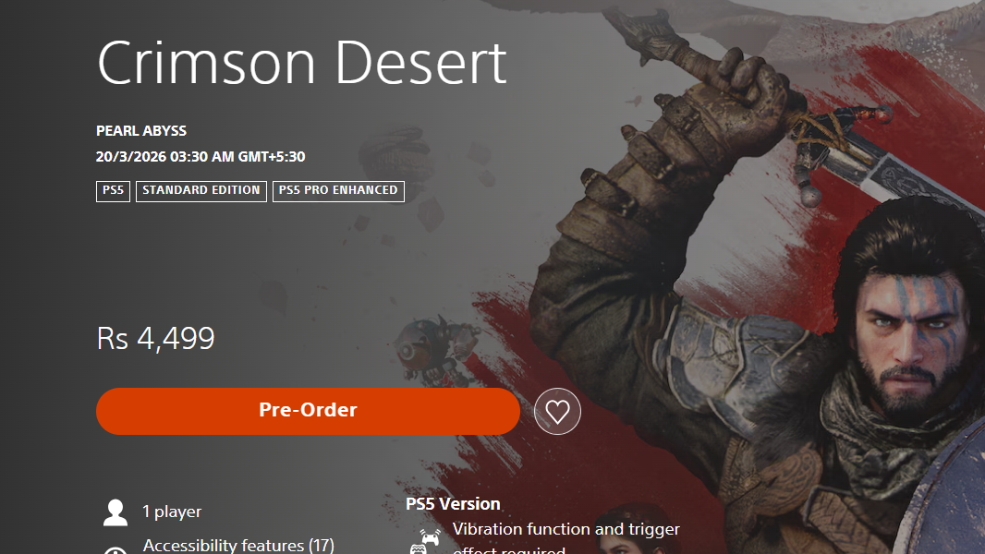985x554 pixels.
Task: Click the Crimson Desert game title
Action: 301,63
